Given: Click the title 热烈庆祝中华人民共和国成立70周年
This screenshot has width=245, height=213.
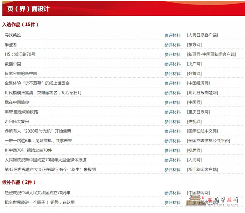Looking at the screenshot, I should pos(37,193).
